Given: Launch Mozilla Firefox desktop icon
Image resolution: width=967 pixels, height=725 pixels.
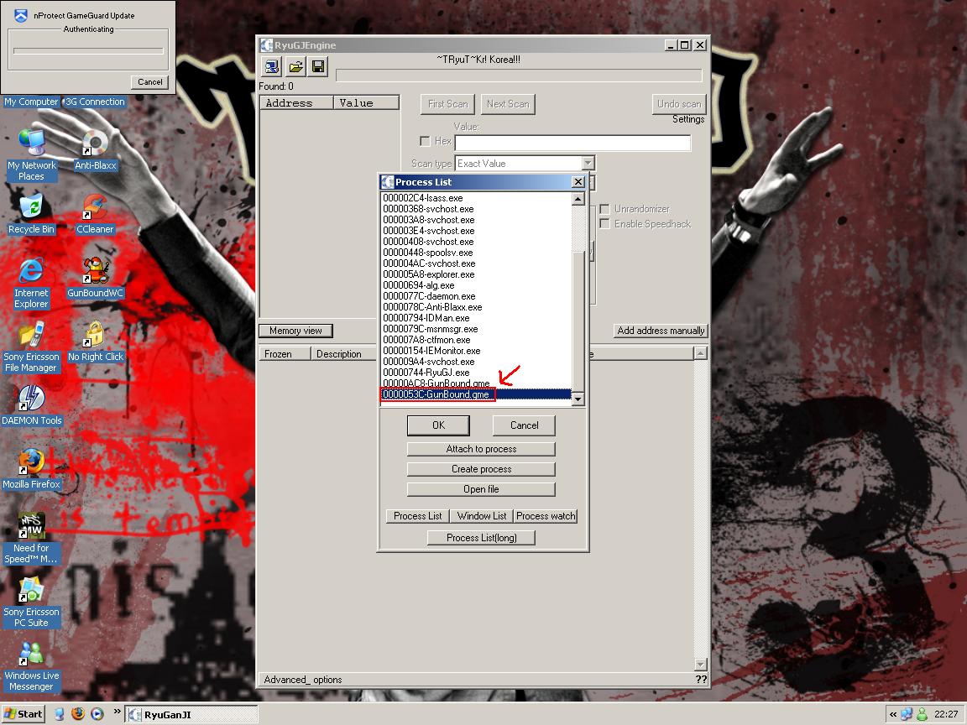Looking at the screenshot, I should pos(31,468).
